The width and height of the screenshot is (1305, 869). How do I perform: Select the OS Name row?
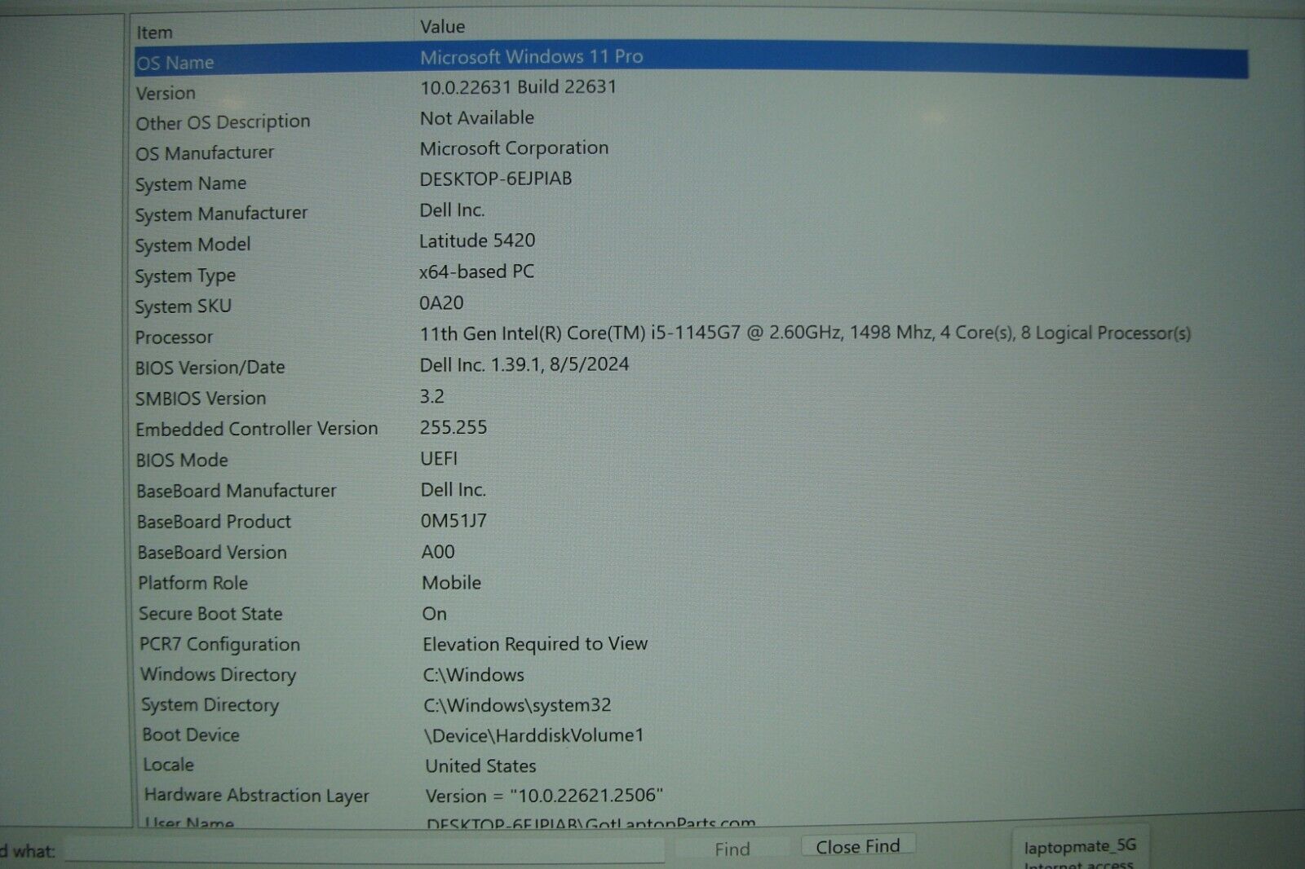tap(691, 60)
